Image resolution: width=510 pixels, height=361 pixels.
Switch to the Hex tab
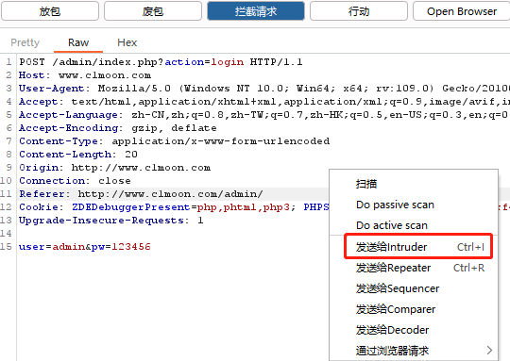point(127,42)
